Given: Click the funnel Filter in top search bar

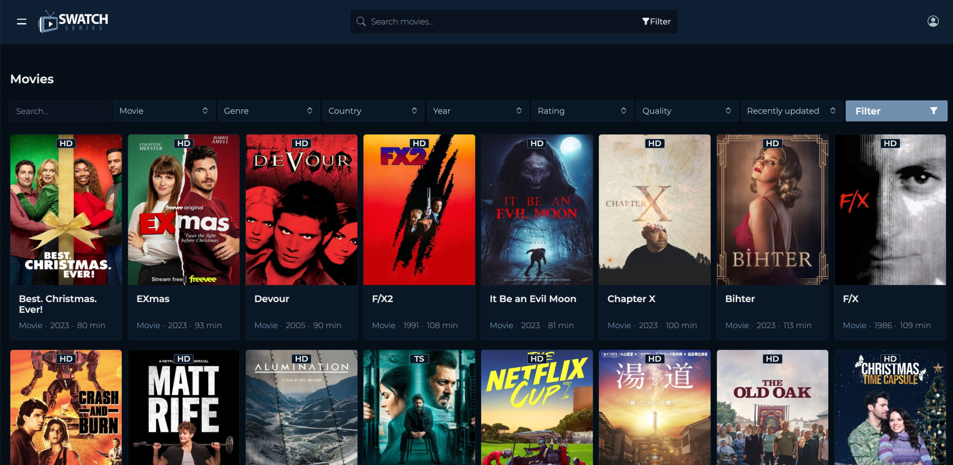Looking at the screenshot, I should 656,21.
